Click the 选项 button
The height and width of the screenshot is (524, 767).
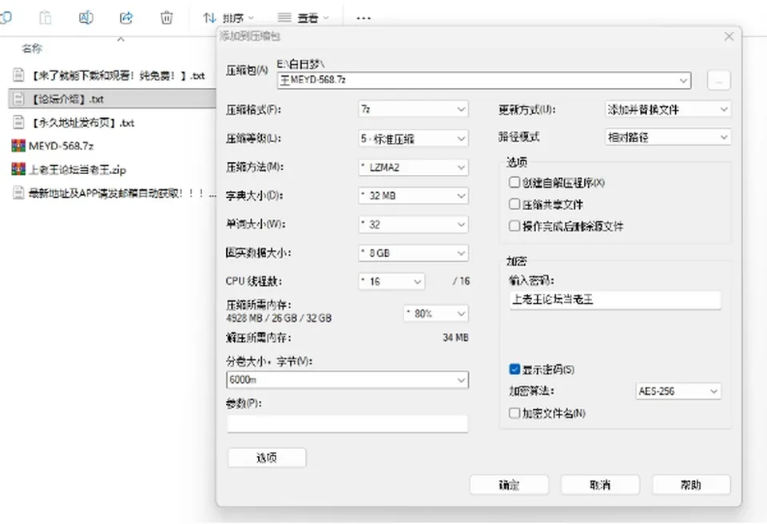[267, 458]
